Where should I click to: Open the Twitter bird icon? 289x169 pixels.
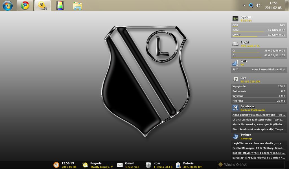click(235, 136)
